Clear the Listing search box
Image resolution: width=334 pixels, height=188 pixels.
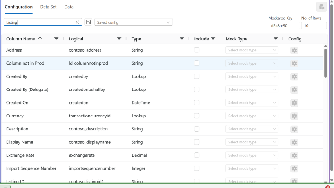tap(77, 22)
